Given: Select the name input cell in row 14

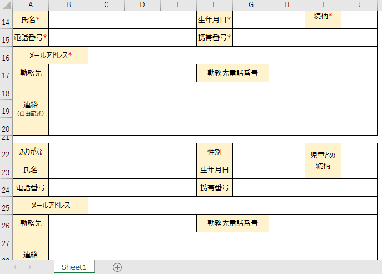Looking at the screenshot, I should click(x=122, y=19).
